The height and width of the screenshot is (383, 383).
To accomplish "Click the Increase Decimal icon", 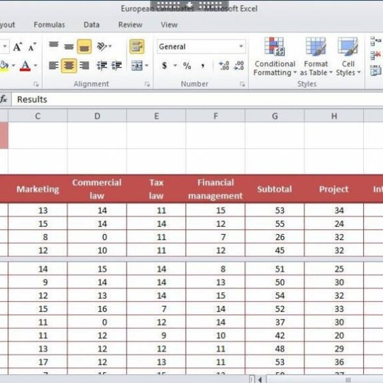I will click(x=224, y=66).
